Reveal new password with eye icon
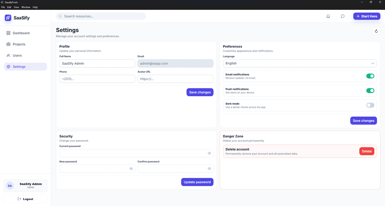Screen dimensions: 385x206 pos(131,169)
